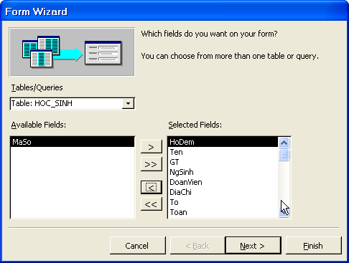Click the Cancel button
349x263 pixels.
138,246
